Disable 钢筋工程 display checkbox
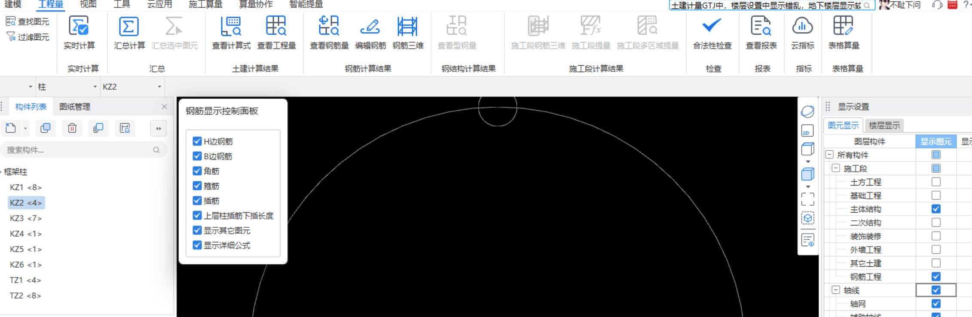972x317 pixels. (x=936, y=276)
